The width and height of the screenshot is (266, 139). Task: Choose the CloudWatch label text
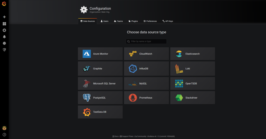click(146, 54)
